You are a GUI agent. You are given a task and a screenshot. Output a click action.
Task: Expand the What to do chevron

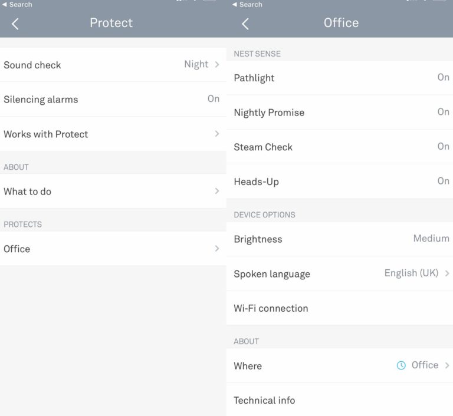pyautogui.click(x=217, y=191)
